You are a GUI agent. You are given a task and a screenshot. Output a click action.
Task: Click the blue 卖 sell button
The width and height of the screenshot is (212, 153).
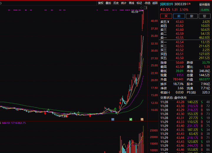tap(179, 16)
